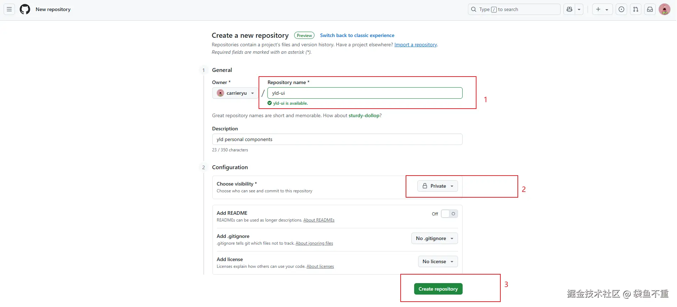
Task: Open the No license dropdown
Action: click(x=438, y=261)
